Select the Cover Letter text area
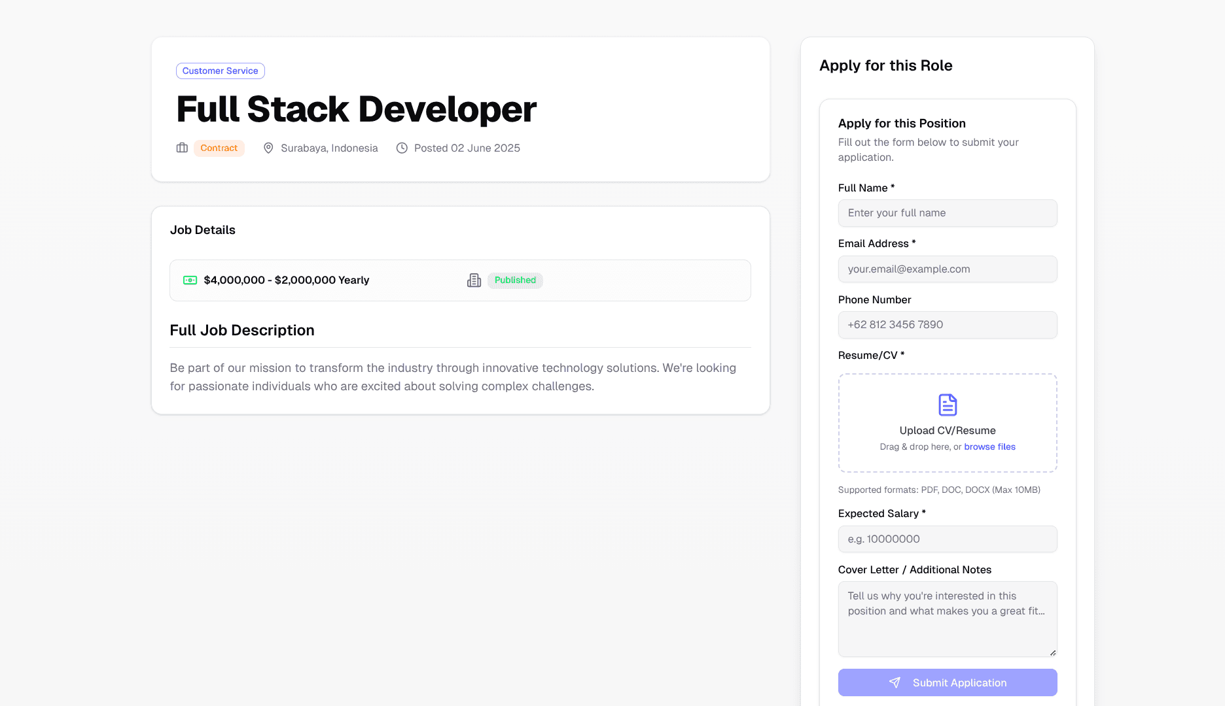 click(x=947, y=618)
